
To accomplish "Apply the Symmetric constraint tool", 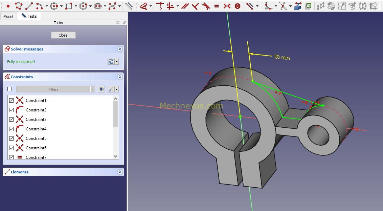I will [x=227, y=6].
